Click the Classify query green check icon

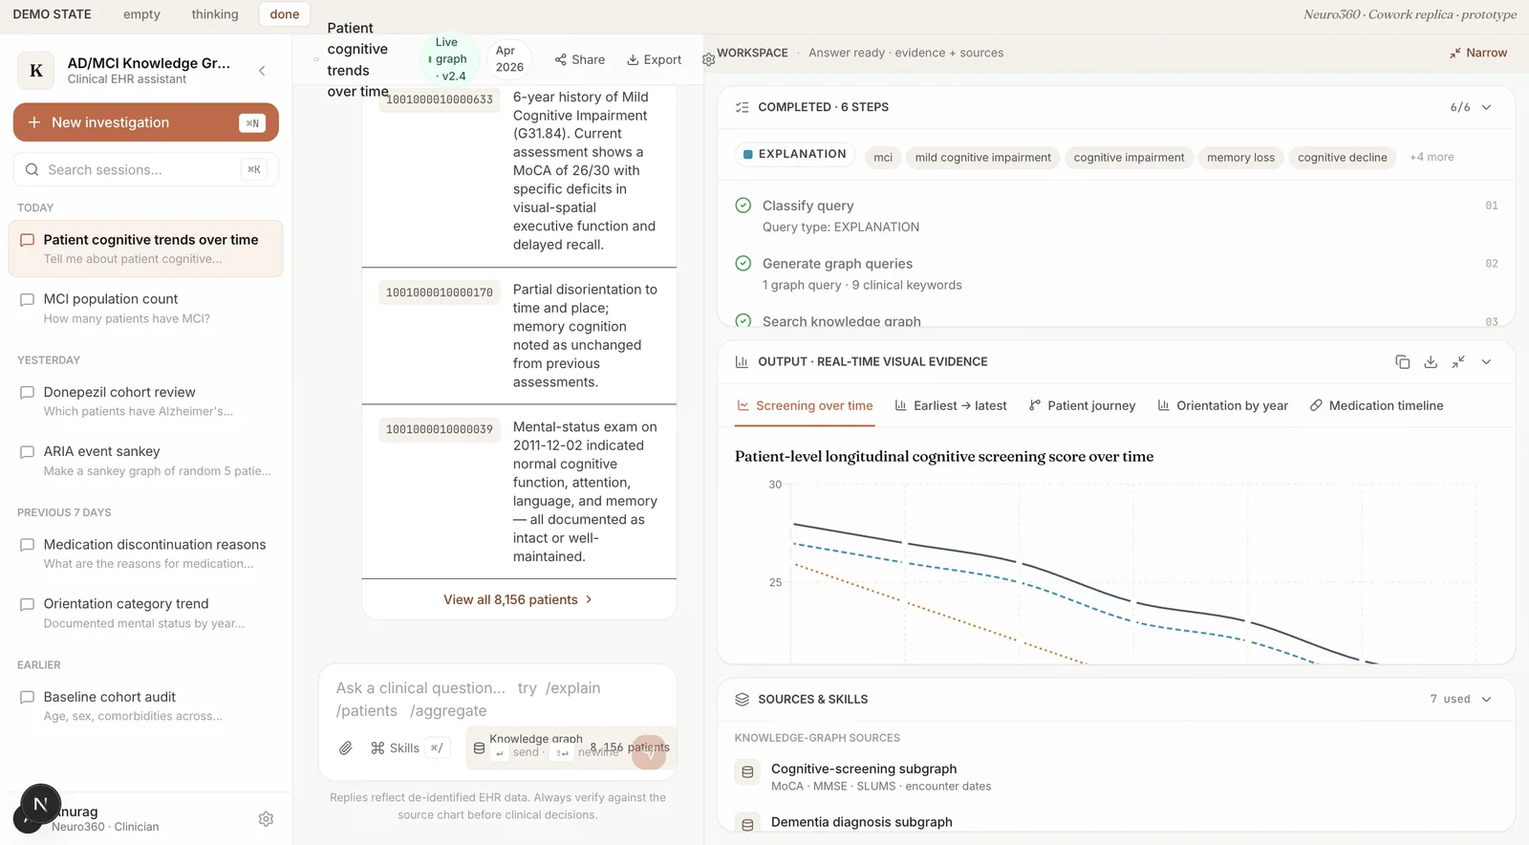click(743, 206)
